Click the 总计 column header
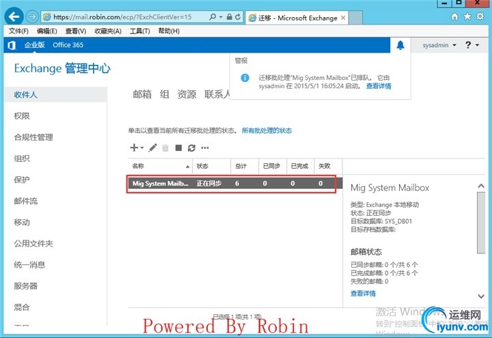The height and width of the screenshot is (338, 492). click(245, 166)
